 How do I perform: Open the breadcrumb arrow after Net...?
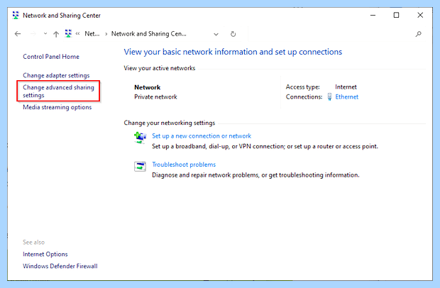tap(106, 34)
